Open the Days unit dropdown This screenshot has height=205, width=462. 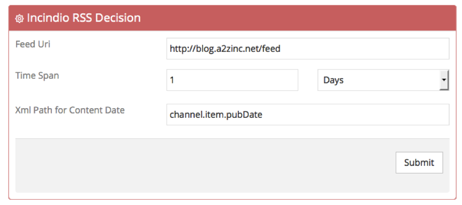pos(383,80)
